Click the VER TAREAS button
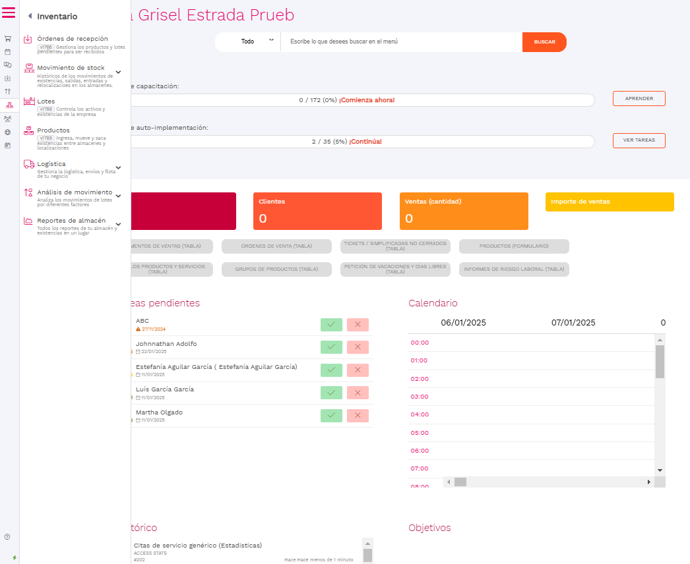 (x=639, y=140)
